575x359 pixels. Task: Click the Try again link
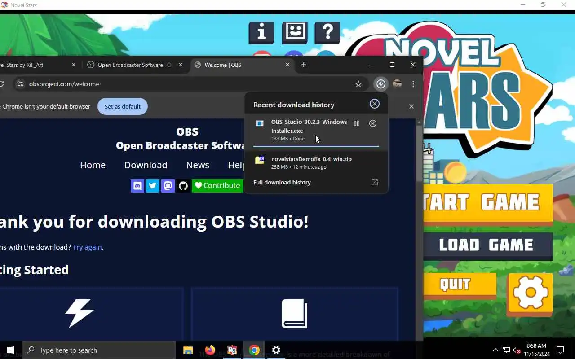pyautogui.click(x=87, y=247)
